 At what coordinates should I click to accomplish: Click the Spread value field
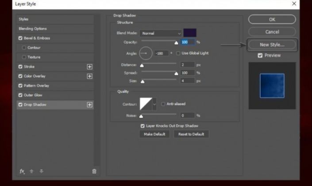tap(188, 73)
